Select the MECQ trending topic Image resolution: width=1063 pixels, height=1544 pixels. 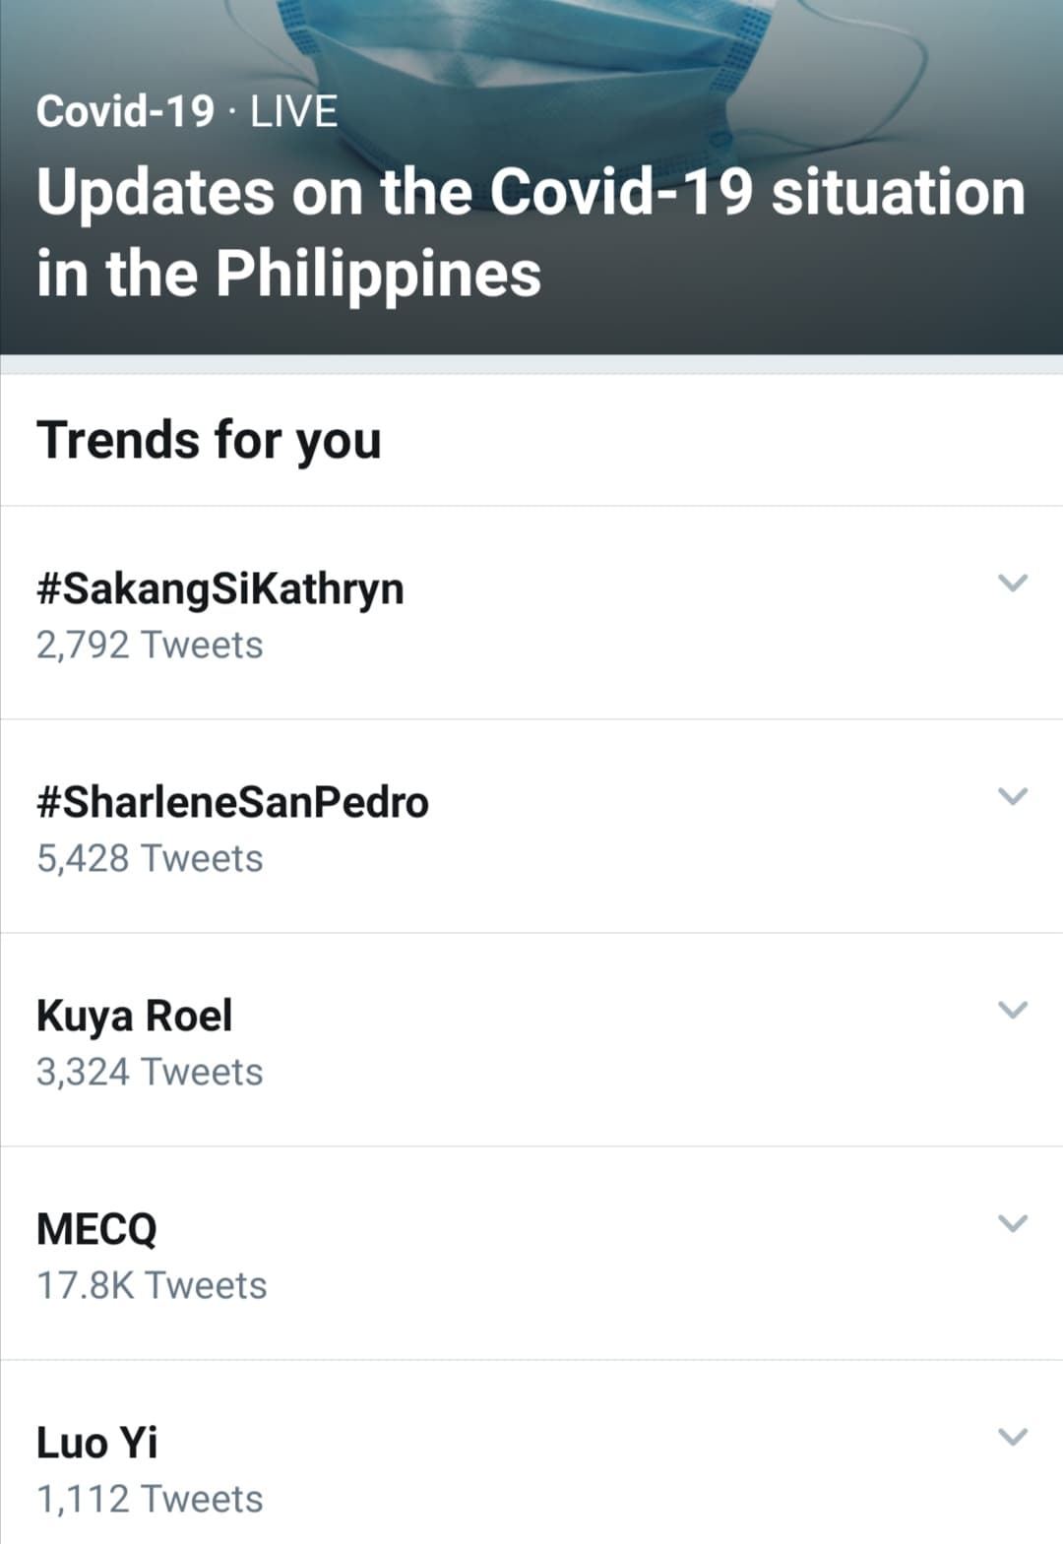click(96, 1229)
